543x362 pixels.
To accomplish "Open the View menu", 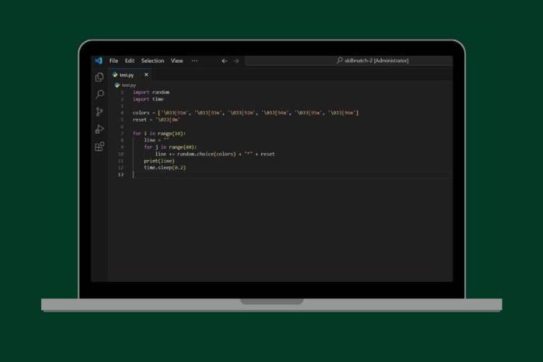I will 177,61.
